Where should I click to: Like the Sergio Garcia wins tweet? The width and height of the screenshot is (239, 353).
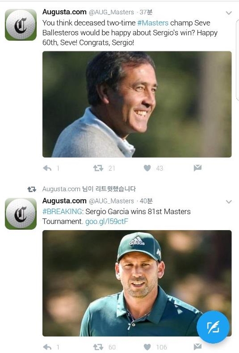147,347
